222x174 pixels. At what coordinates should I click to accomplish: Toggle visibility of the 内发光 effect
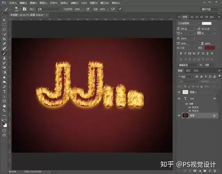[190, 107]
